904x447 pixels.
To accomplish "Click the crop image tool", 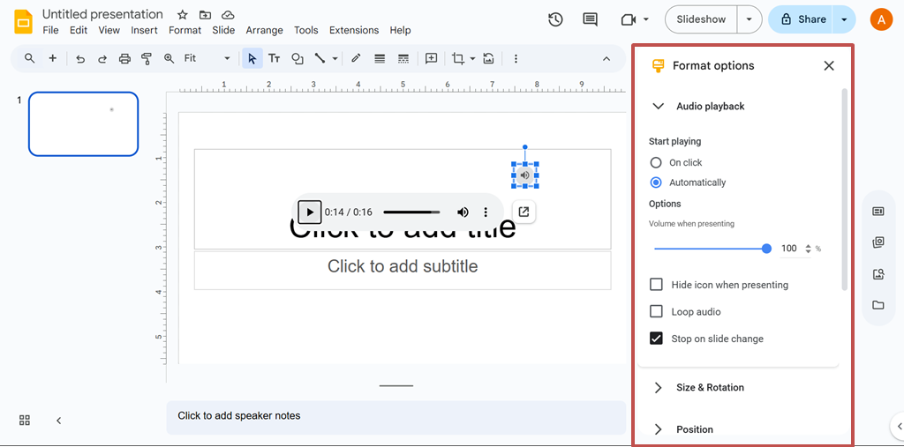I will click(x=458, y=58).
